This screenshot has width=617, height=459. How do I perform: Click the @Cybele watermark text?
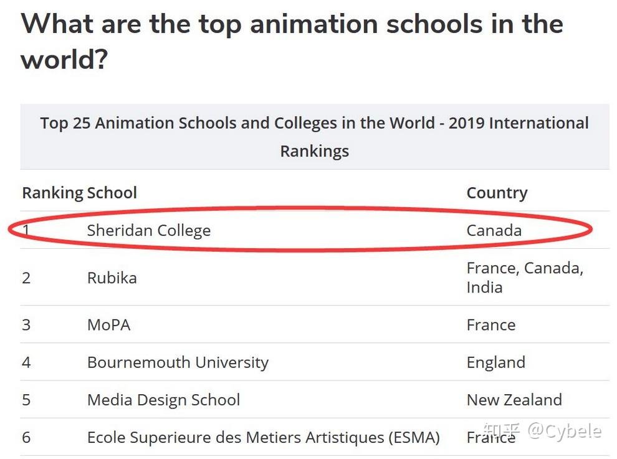[564, 432]
